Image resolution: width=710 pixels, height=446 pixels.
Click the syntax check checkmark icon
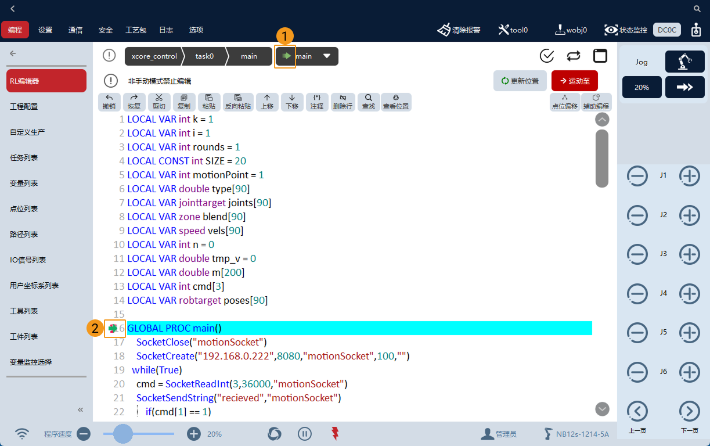547,56
